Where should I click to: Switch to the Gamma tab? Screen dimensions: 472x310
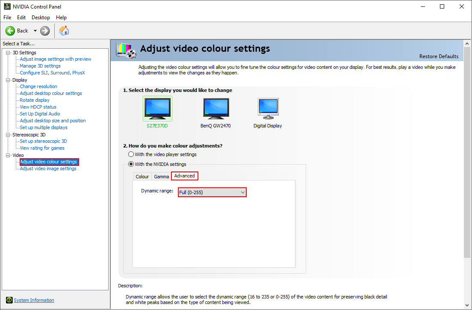tap(161, 177)
